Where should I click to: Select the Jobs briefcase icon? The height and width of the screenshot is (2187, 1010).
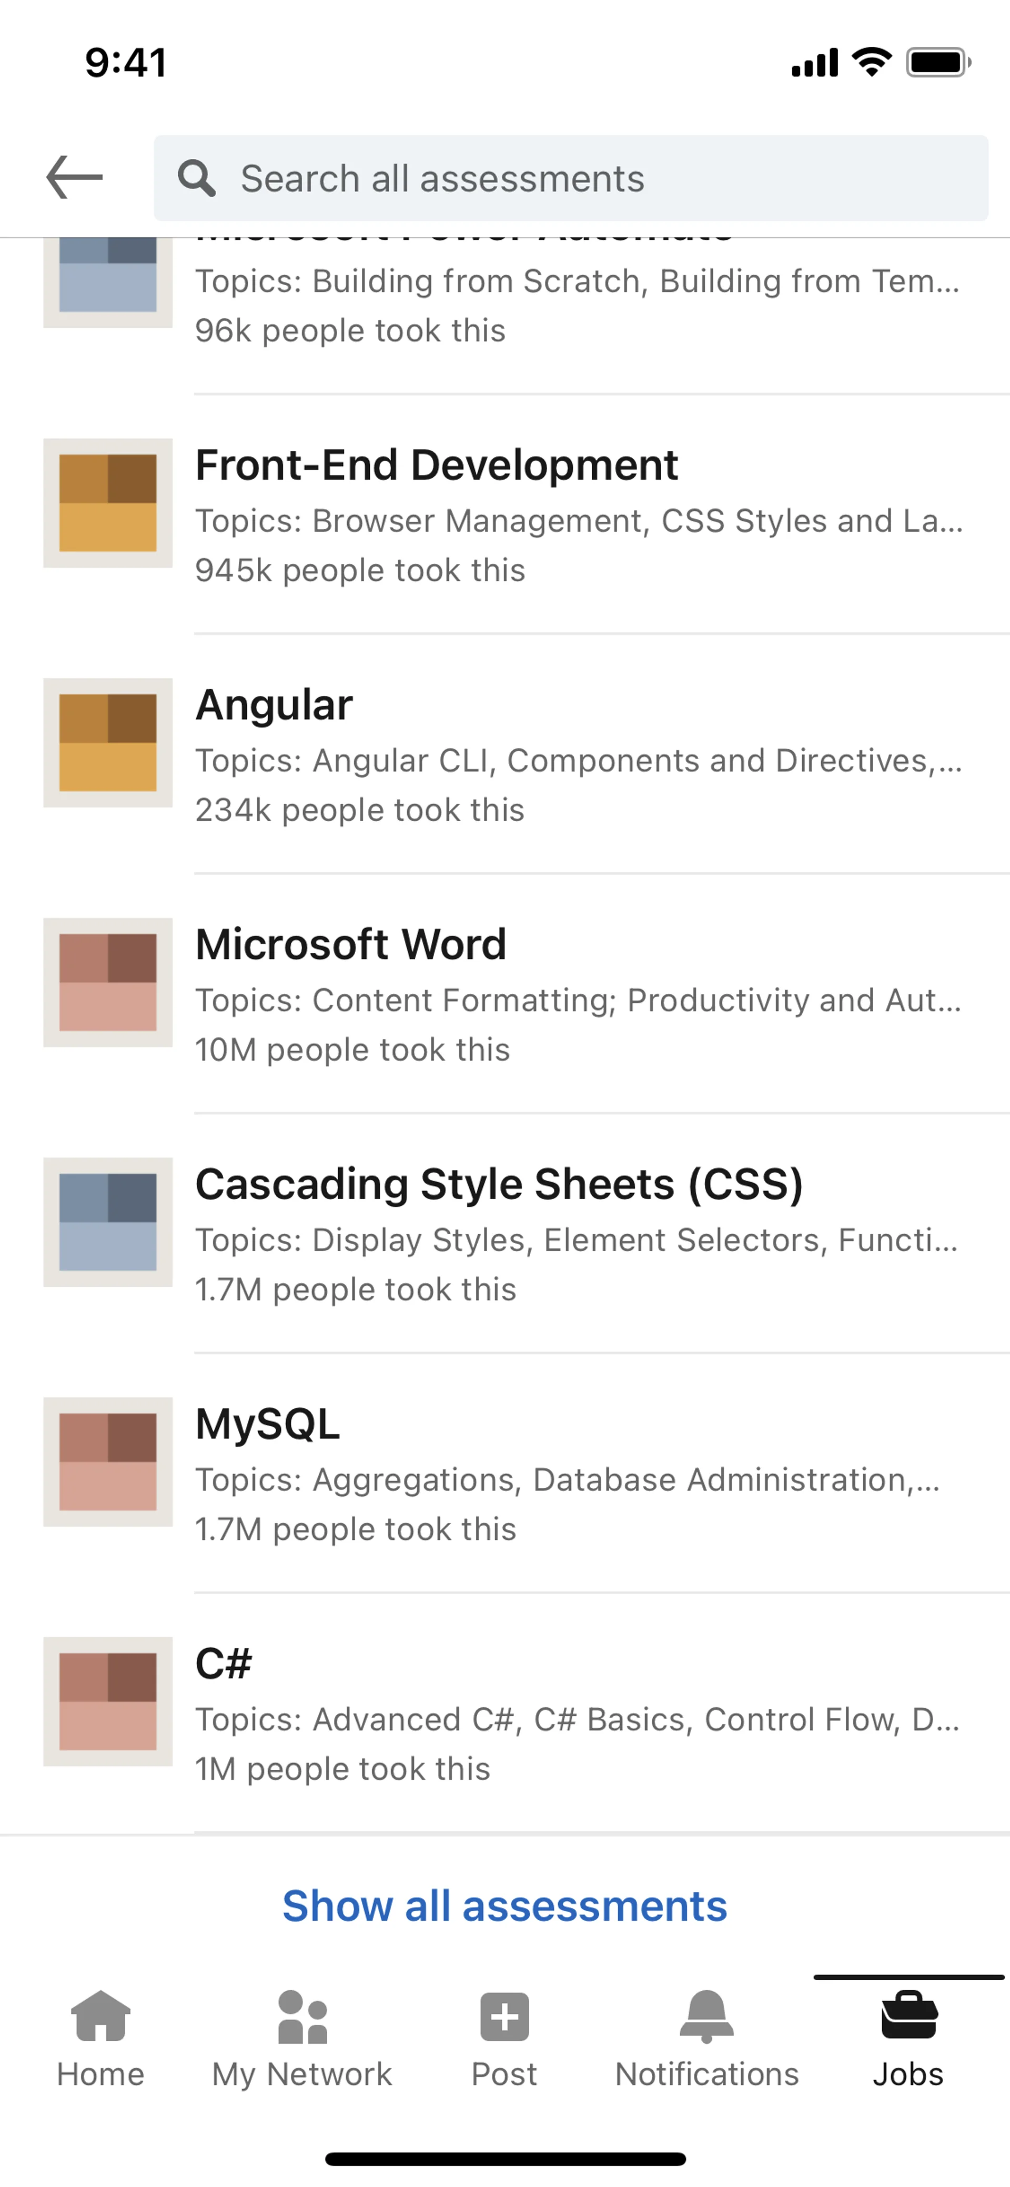click(908, 2015)
